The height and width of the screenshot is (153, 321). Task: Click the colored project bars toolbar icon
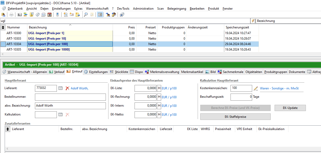coord(26,15)
